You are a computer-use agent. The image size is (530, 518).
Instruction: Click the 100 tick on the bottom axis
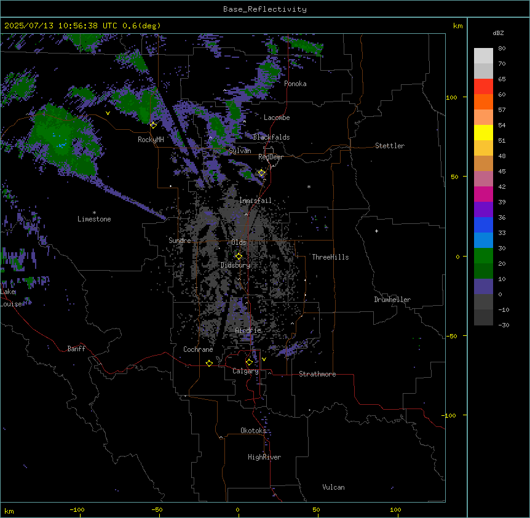coord(395,509)
